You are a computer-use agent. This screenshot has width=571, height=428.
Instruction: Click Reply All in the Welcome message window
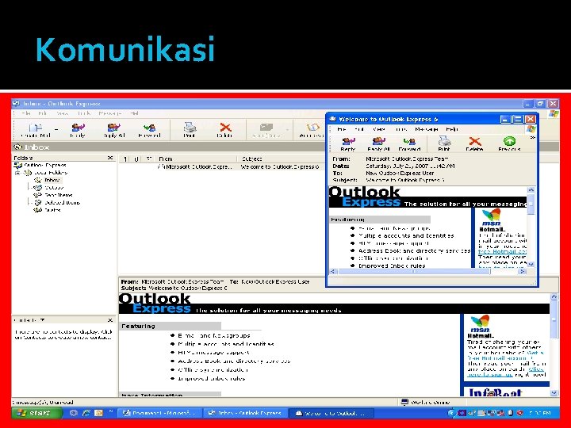(379, 144)
